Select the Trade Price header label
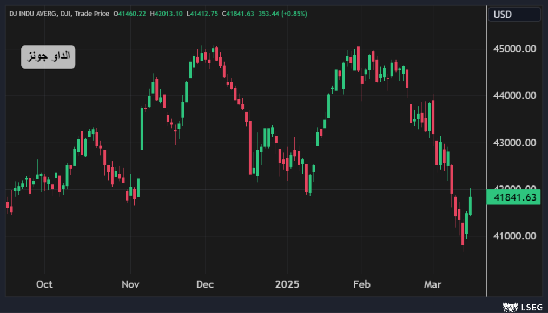This screenshot has height=313, width=548. point(91,14)
